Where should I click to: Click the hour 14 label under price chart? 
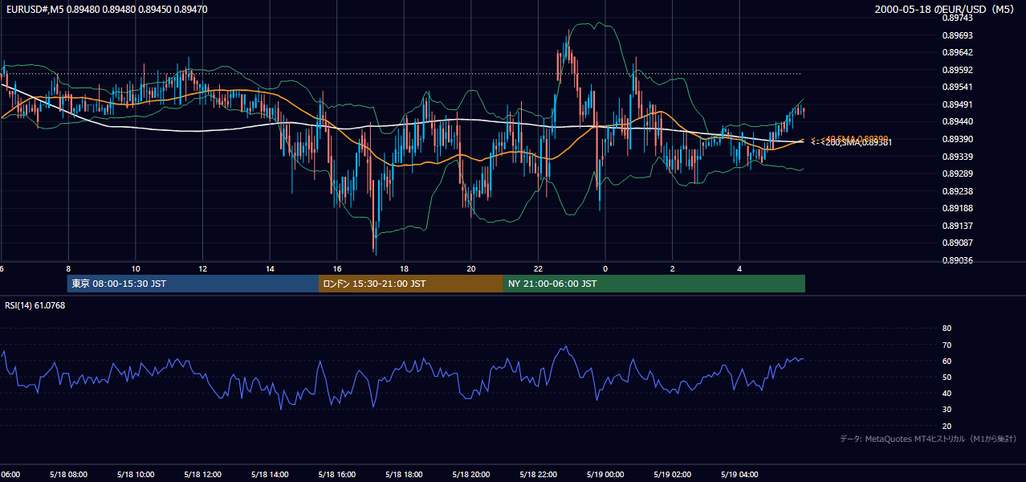point(270,268)
